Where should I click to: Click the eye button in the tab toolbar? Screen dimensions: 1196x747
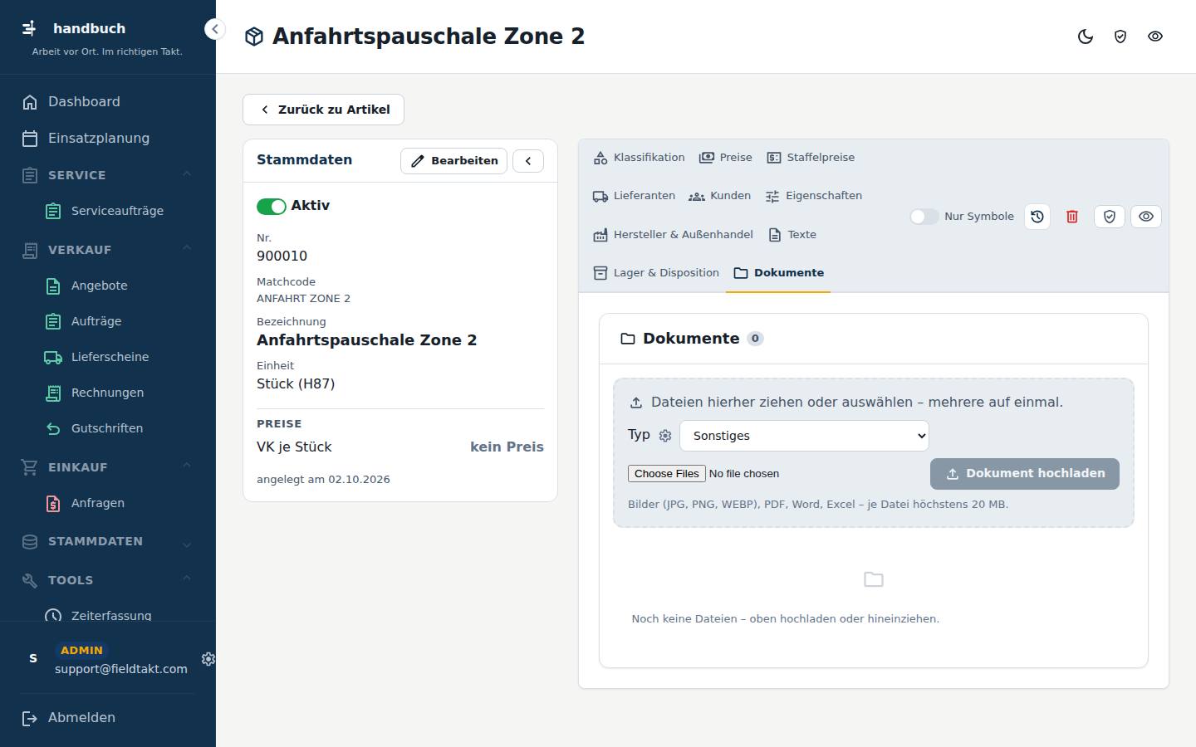click(1146, 217)
